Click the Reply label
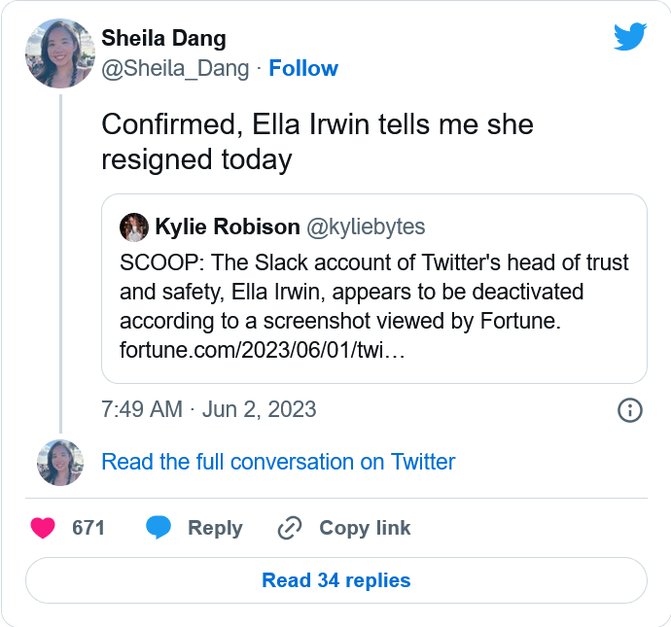This screenshot has height=627, width=671. pyautogui.click(x=215, y=528)
